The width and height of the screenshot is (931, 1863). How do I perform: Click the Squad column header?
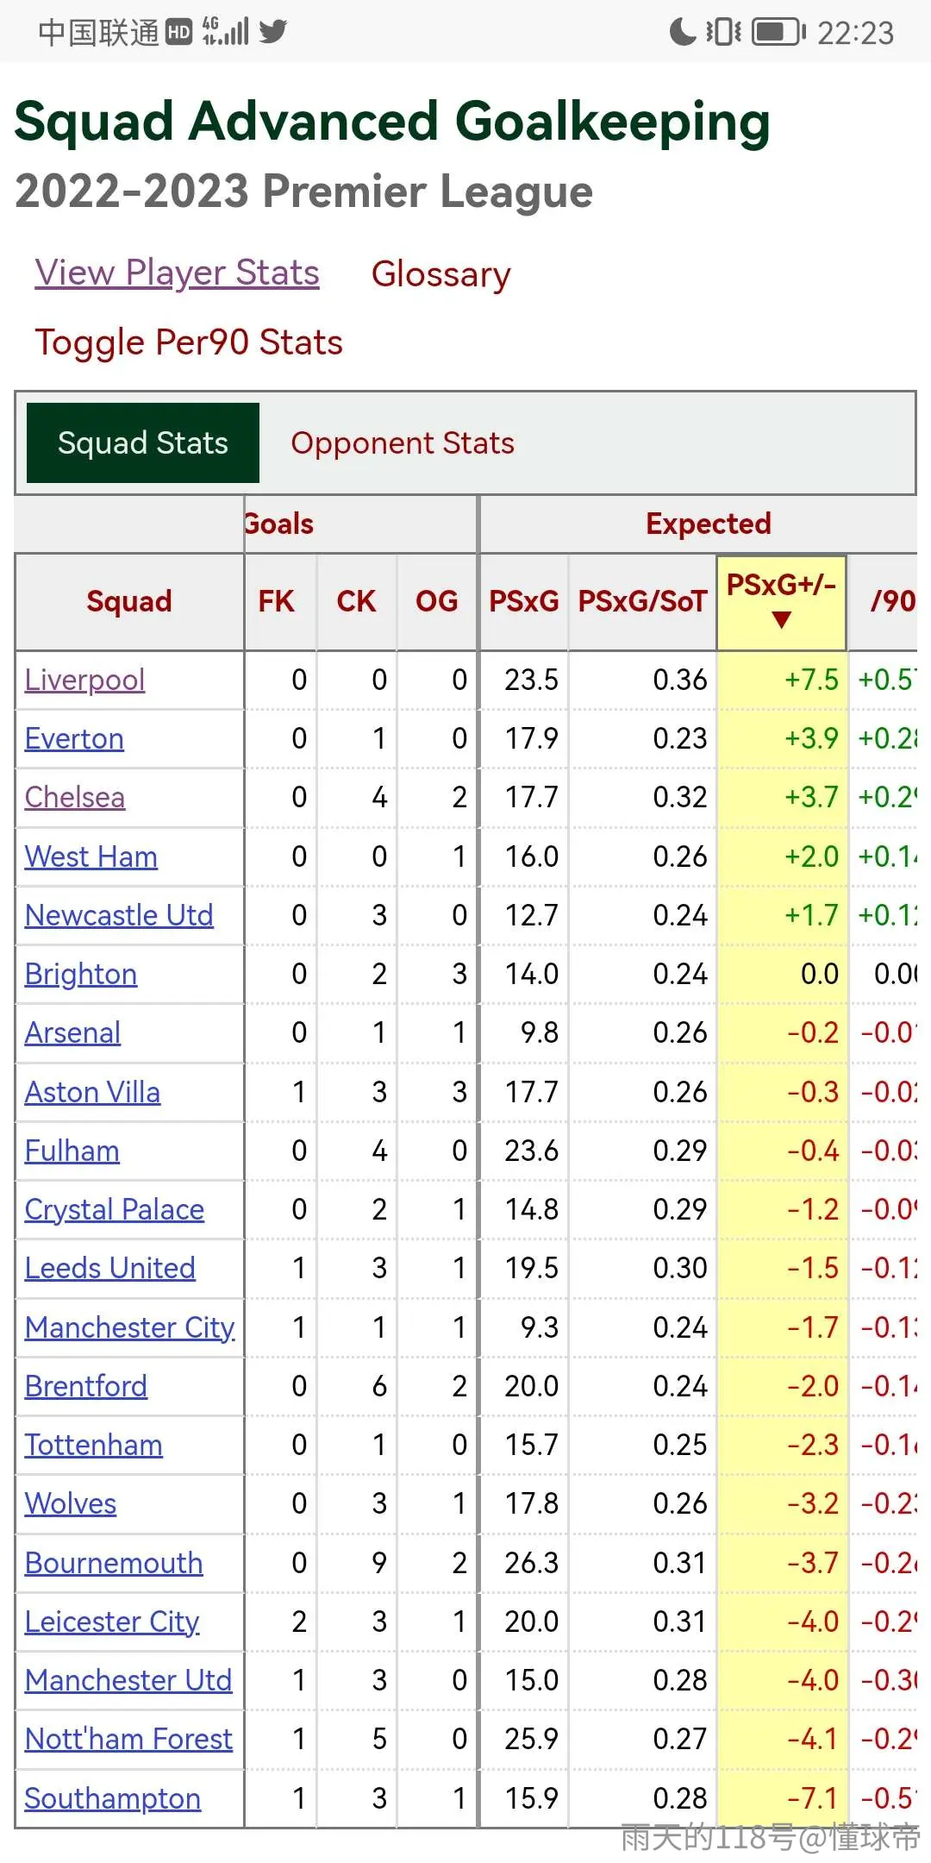[x=129, y=601]
